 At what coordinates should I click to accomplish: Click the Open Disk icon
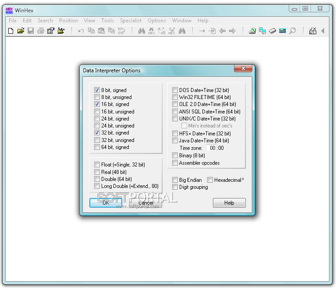click(252, 31)
